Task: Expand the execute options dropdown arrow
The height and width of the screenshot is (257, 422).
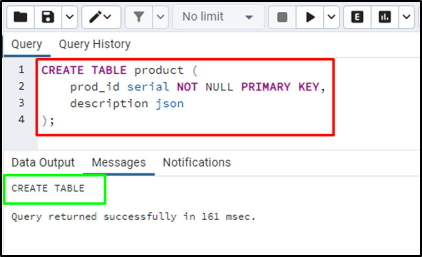Action: (x=331, y=17)
